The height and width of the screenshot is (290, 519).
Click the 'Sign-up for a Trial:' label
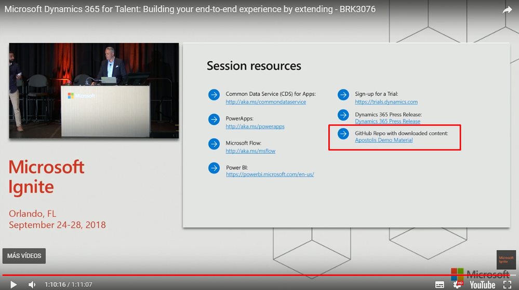click(377, 94)
